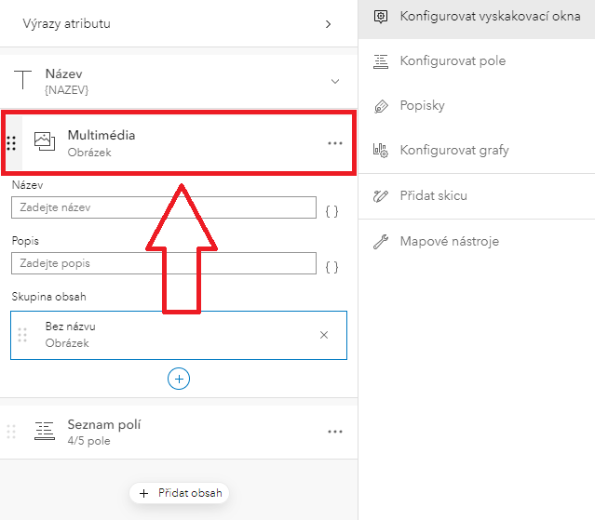The width and height of the screenshot is (595, 520).
Task: Click the chart configuration icon
Action: (381, 151)
